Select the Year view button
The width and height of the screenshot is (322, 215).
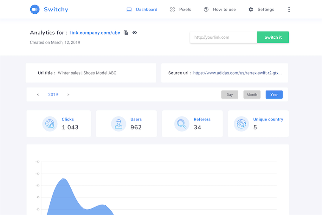pos(274,95)
